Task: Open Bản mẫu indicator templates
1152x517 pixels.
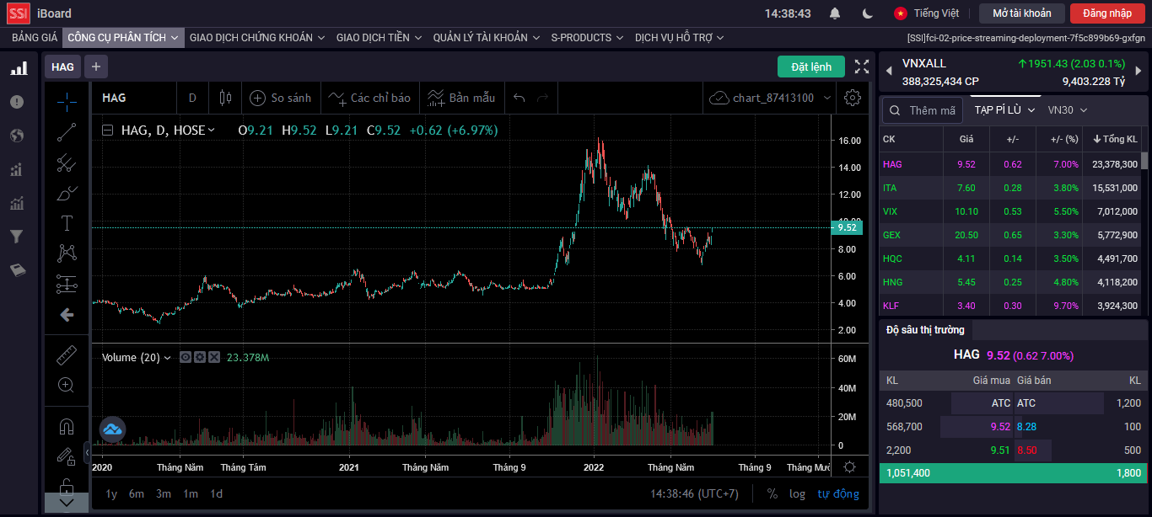Action: click(461, 98)
